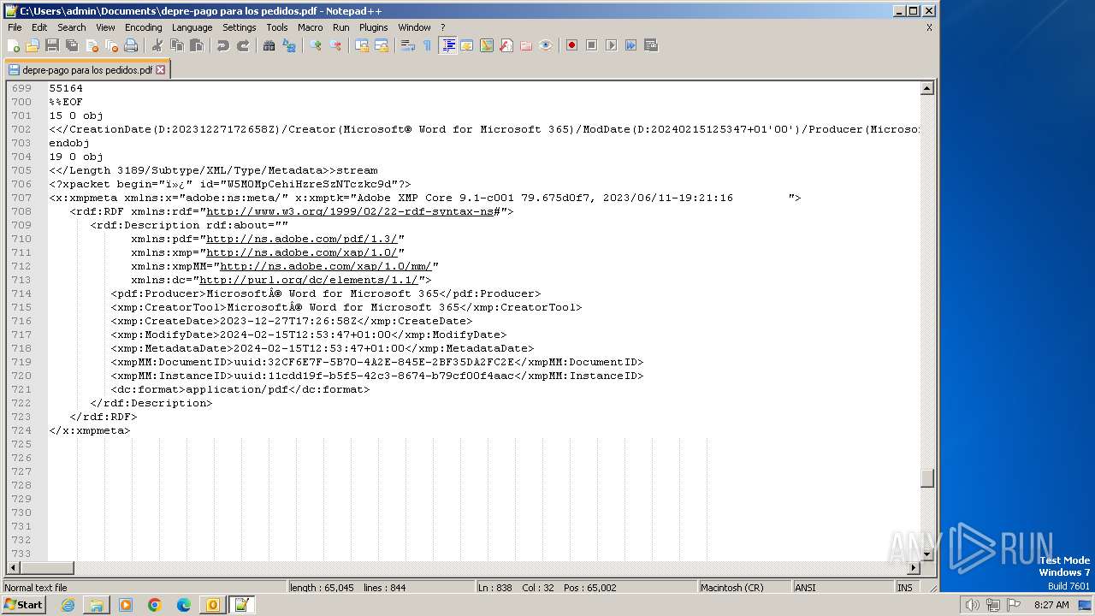Zoom in using the toolbar icon
The height and width of the screenshot is (616, 1095).
316,45
